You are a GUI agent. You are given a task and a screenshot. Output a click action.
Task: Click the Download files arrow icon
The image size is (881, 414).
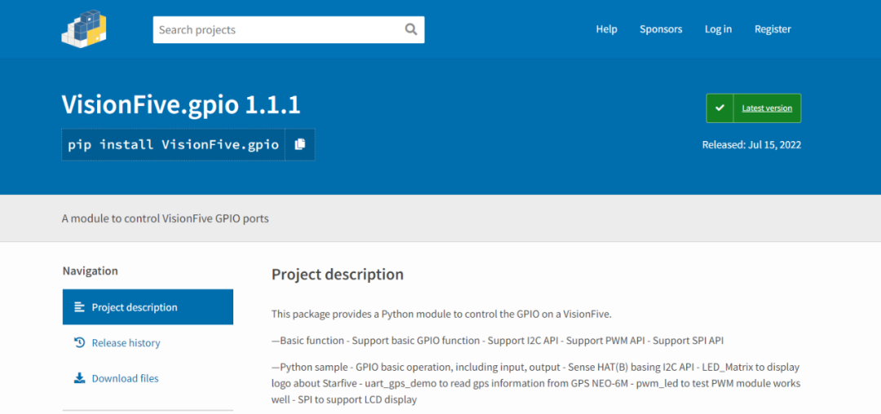pyautogui.click(x=79, y=378)
